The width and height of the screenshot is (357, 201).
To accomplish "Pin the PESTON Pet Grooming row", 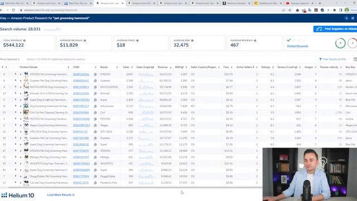I will 16,118.
